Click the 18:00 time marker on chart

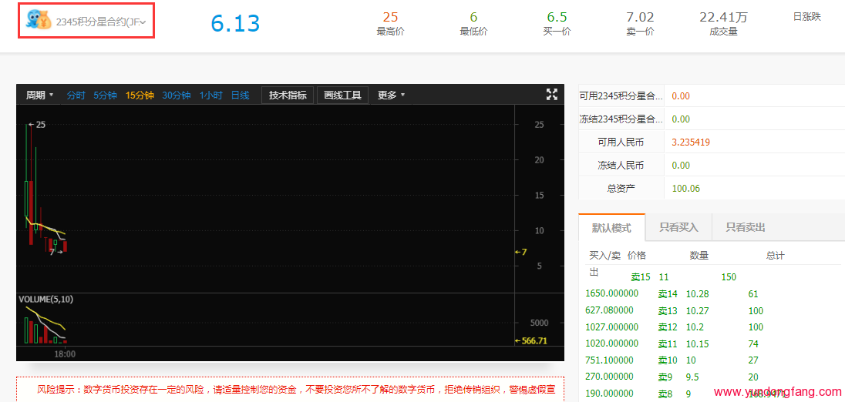click(65, 354)
